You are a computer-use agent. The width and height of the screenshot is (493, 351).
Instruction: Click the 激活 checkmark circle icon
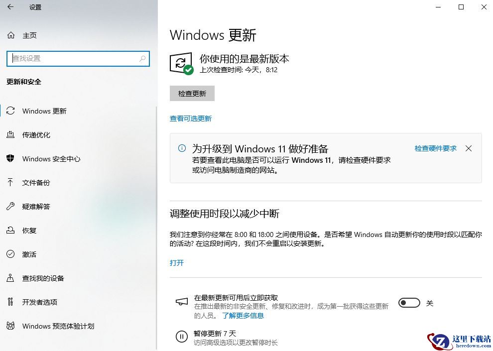pos(10,254)
